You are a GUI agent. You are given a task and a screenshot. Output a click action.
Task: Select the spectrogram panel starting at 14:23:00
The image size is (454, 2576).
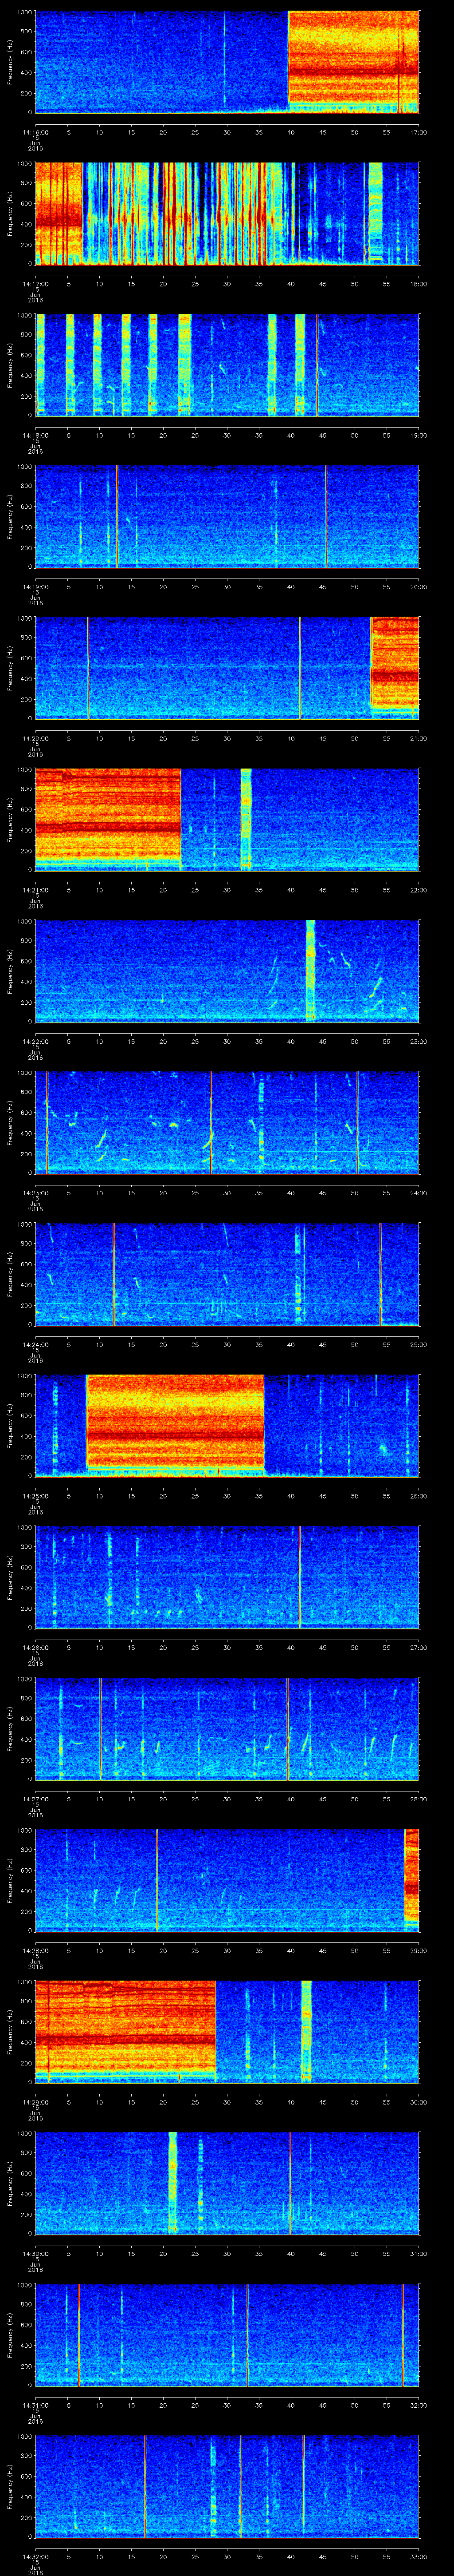coord(227,1122)
